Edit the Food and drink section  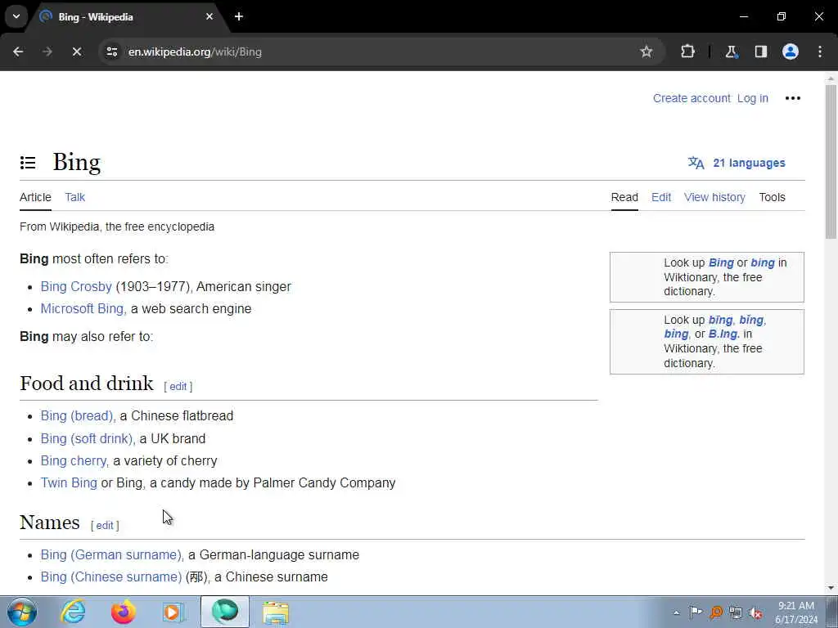[x=178, y=386]
